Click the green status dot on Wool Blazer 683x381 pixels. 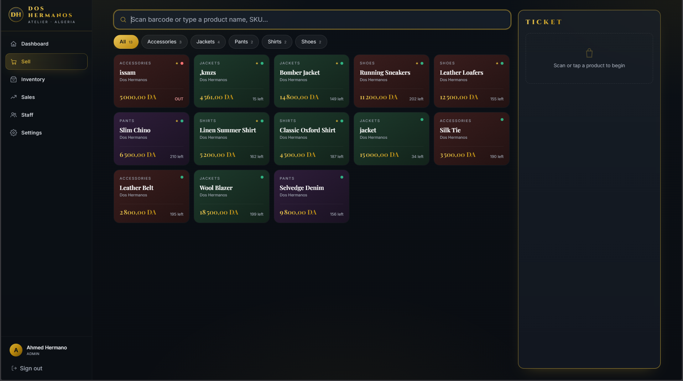point(262,177)
